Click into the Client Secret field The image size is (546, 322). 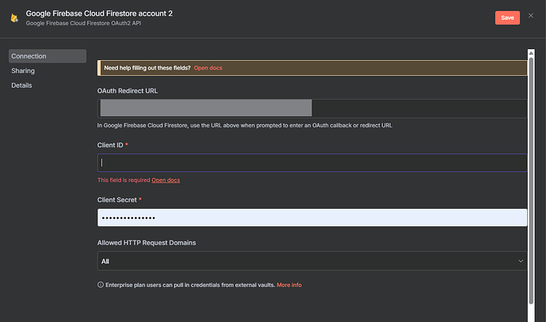(x=312, y=218)
